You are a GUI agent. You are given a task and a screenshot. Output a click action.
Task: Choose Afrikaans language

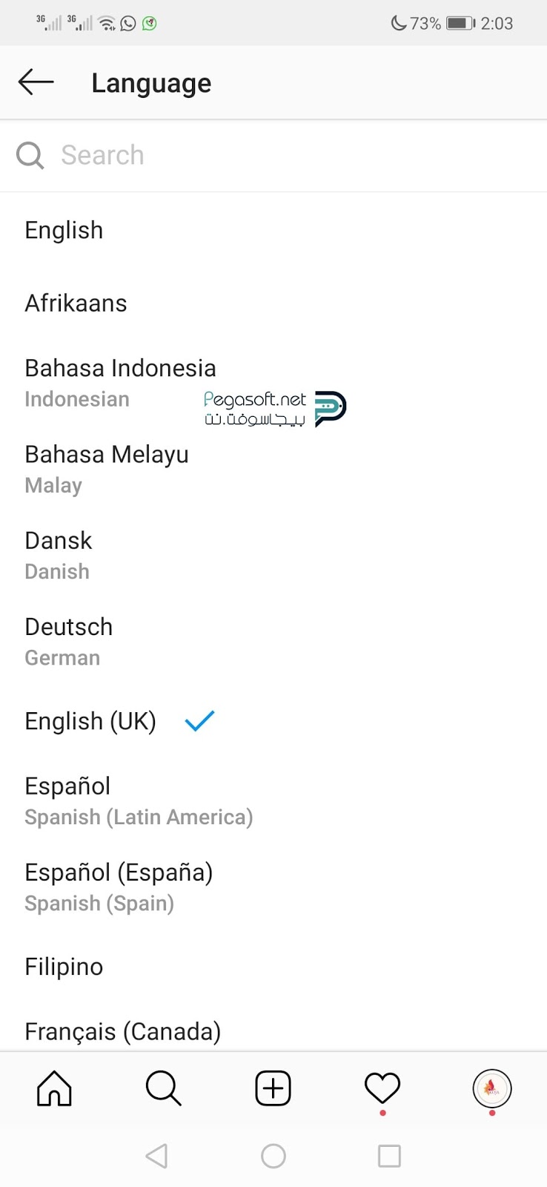click(273, 303)
